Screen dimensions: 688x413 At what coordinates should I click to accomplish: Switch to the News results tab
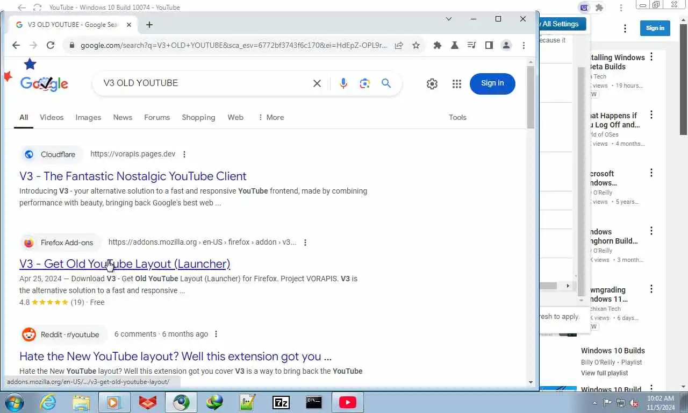tap(123, 117)
